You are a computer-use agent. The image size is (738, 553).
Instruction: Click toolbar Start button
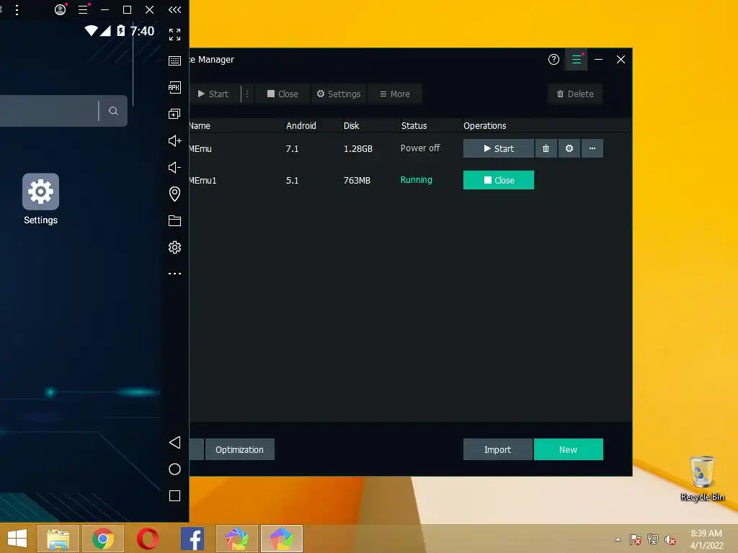213,94
